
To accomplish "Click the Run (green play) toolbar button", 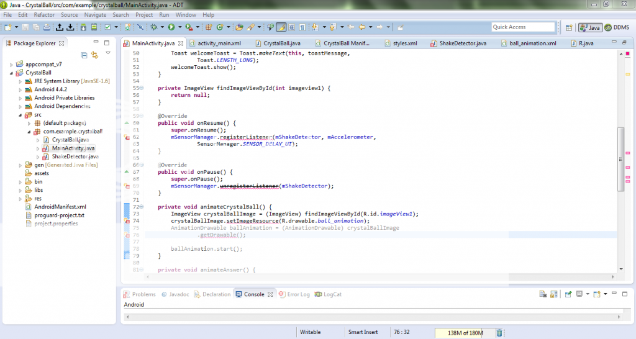I will pyautogui.click(x=171, y=27).
